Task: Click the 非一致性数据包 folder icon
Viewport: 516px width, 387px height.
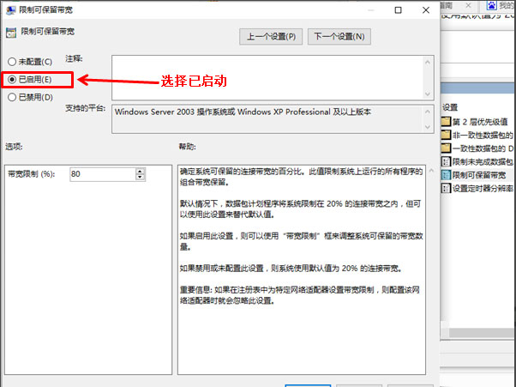Action: pos(446,135)
